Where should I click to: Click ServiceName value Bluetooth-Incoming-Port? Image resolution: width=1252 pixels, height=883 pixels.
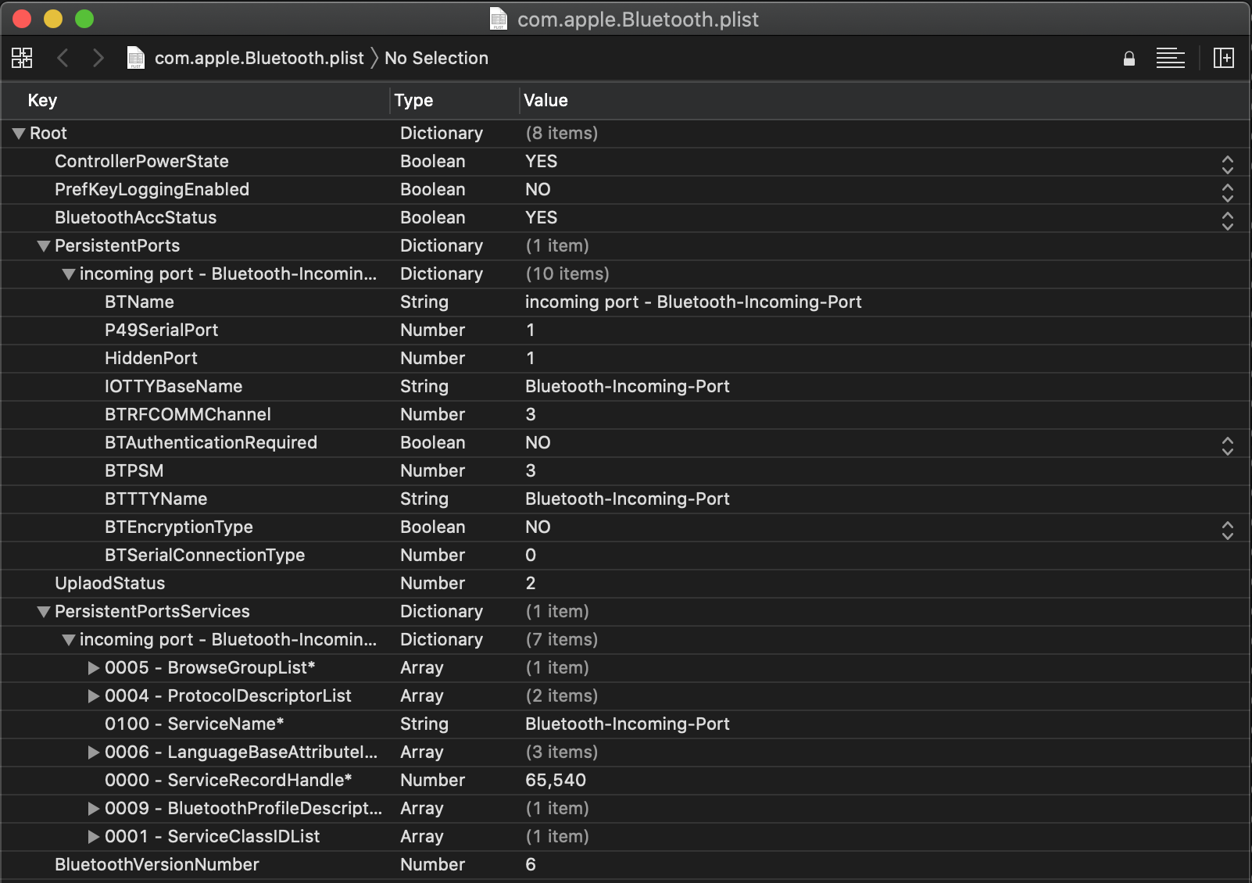pyautogui.click(x=628, y=724)
